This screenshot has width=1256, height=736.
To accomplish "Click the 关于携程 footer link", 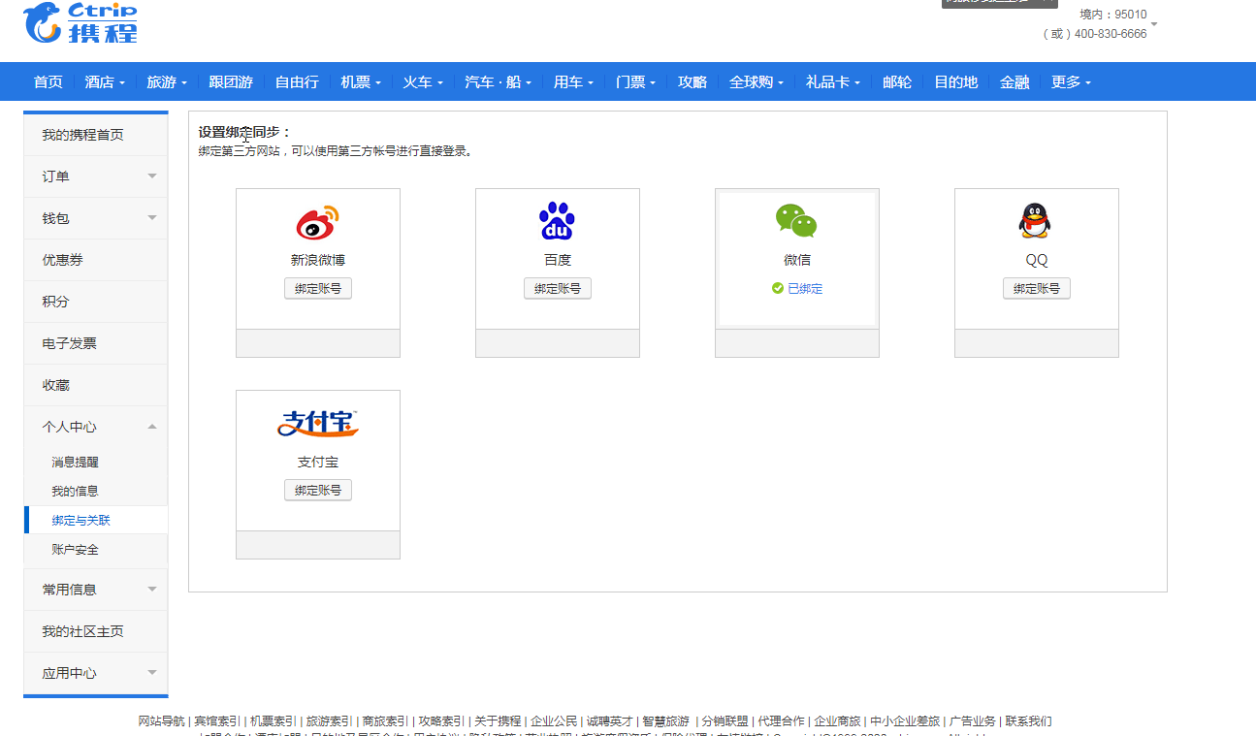I will coord(498,721).
